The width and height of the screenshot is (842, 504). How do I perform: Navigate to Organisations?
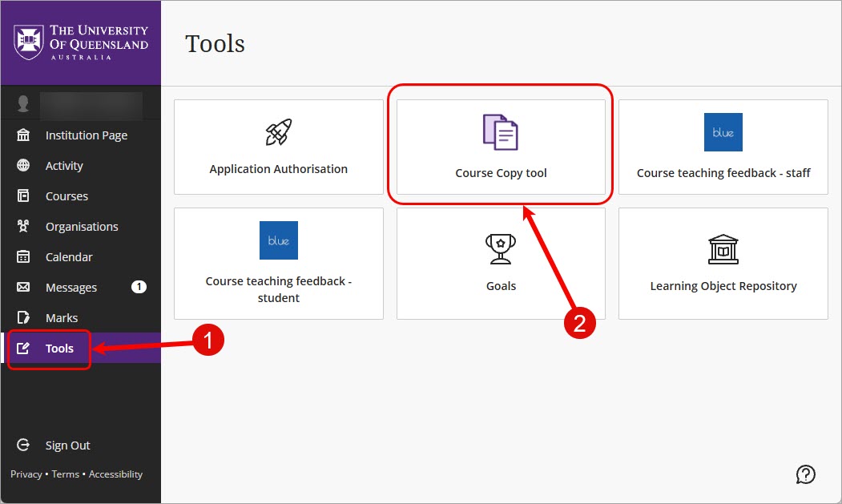click(81, 227)
